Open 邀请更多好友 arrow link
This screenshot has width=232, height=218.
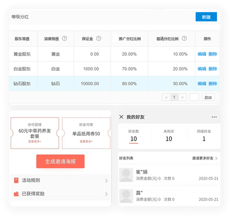tap(205, 158)
